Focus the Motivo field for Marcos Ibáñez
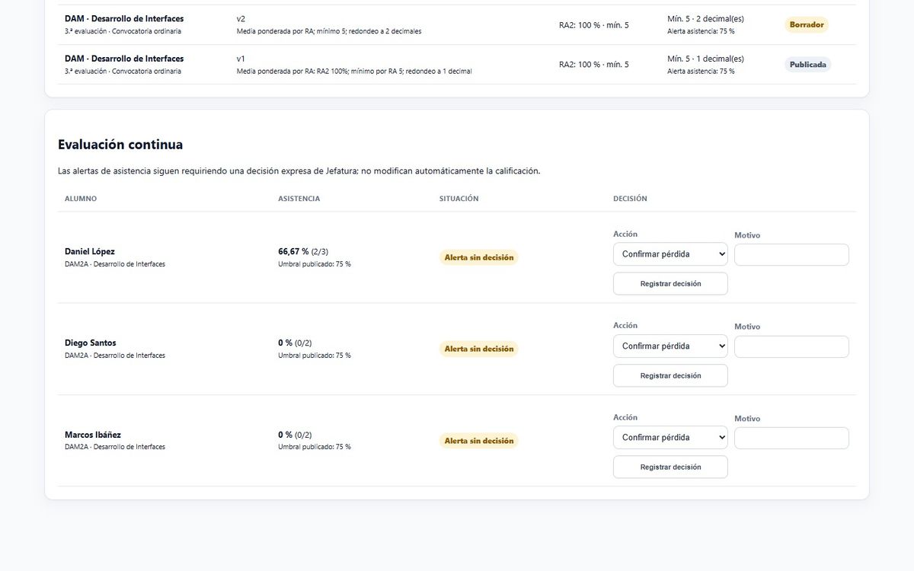The height and width of the screenshot is (571, 914). [x=791, y=438]
